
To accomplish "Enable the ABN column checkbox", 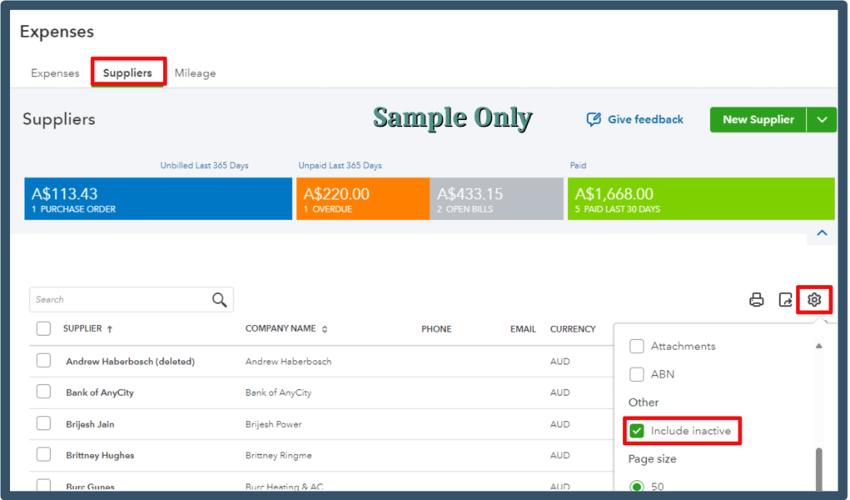I will tap(637, 374).
